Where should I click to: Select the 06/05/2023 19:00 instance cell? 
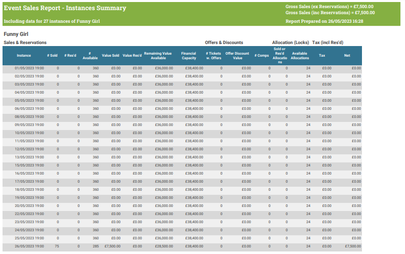click(29, 109)
